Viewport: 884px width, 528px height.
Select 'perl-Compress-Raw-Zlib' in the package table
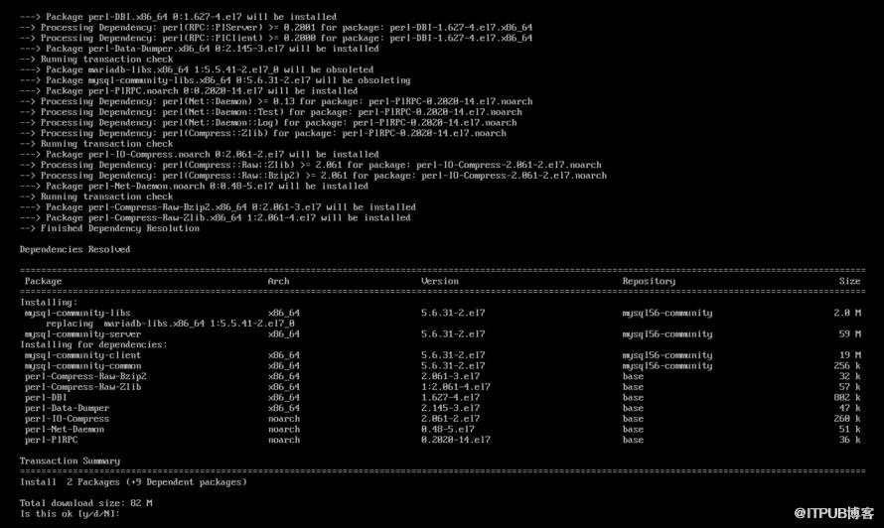(82, 387)
